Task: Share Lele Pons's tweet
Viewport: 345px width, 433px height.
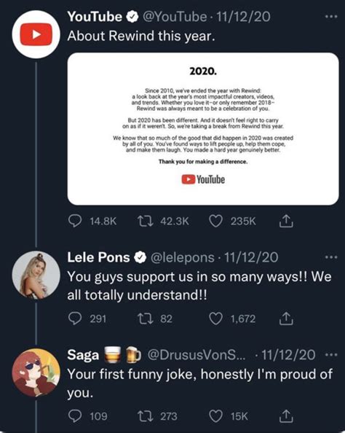Action: coord(286,319)
